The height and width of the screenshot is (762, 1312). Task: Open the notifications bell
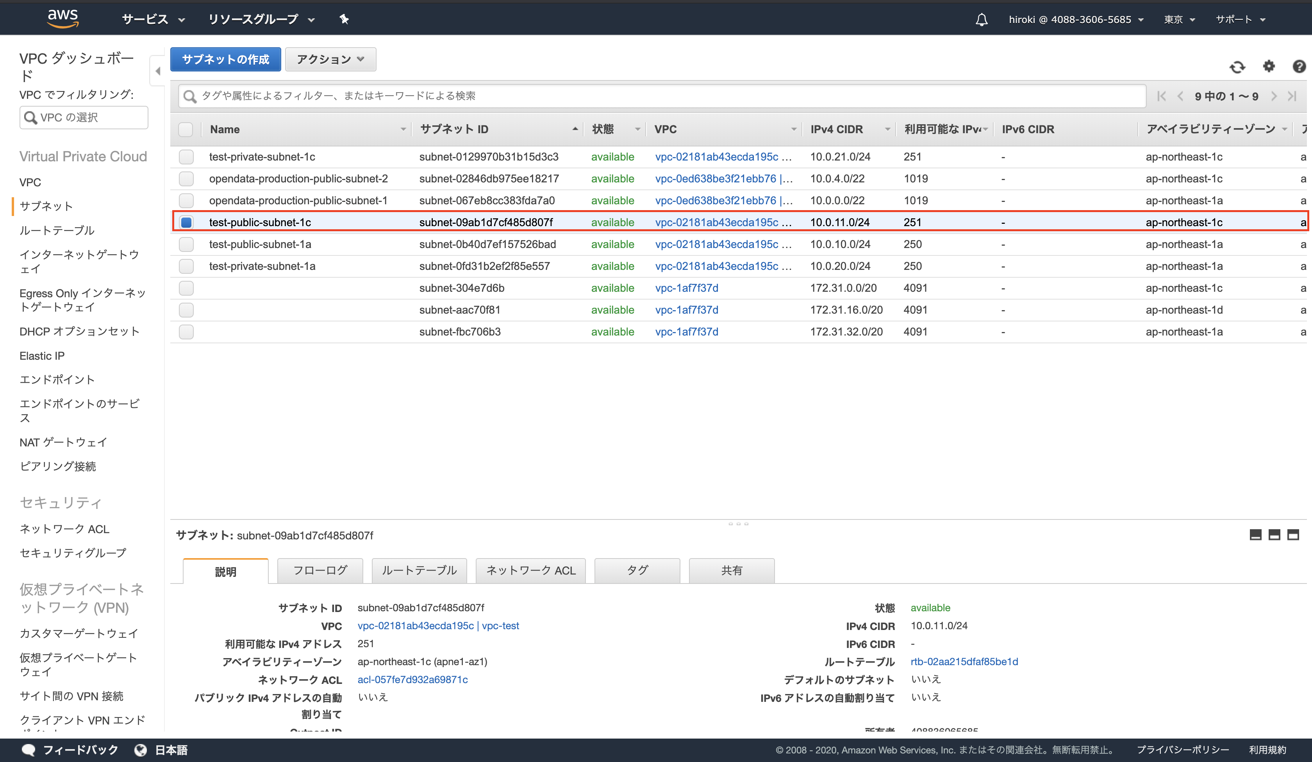(981, 19)
